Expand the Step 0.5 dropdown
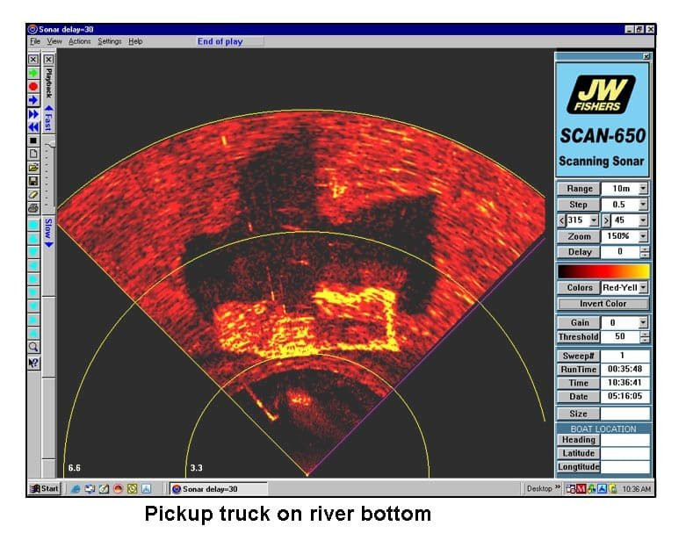 643,205
